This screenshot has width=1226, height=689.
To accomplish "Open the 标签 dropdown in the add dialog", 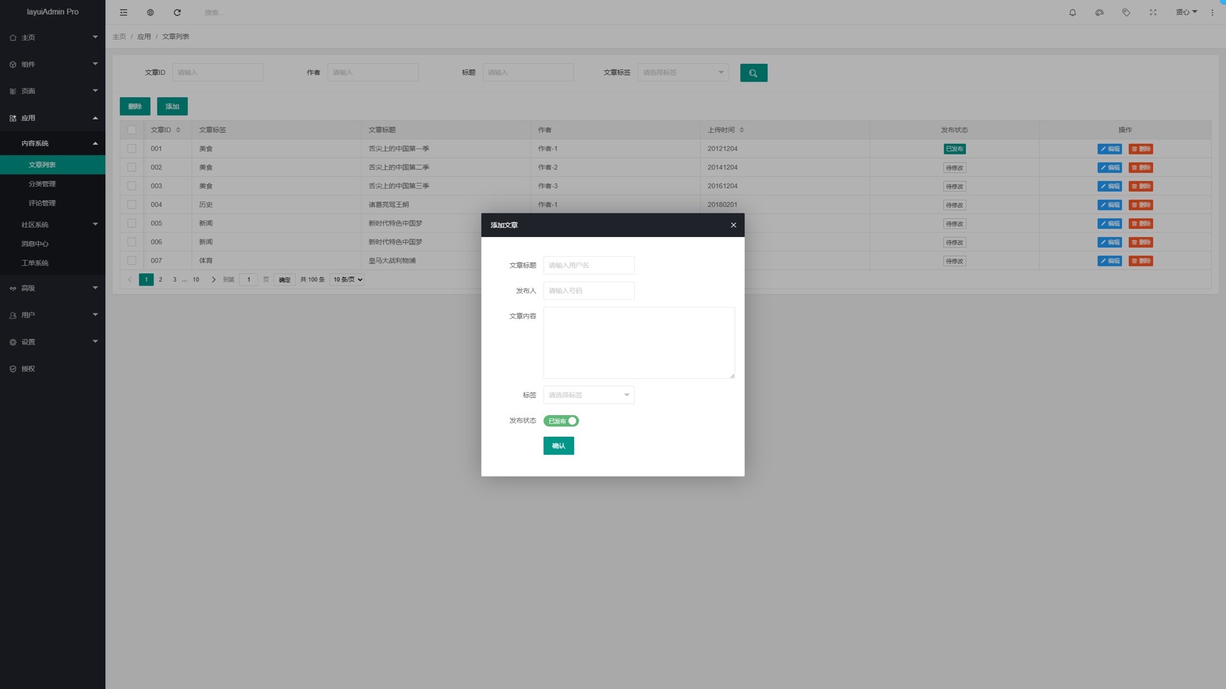I will pyautogui.click(x=588, y=395).
